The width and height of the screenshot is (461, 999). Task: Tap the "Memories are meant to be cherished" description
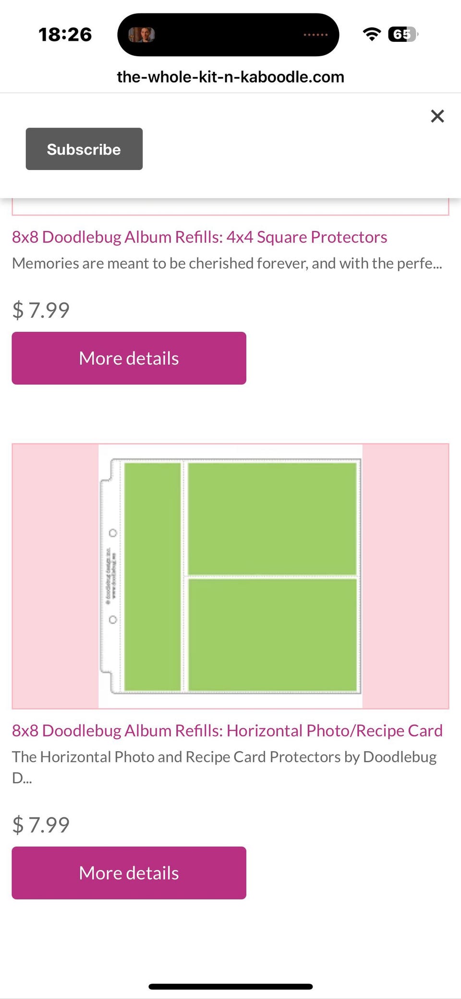(227, 264)
